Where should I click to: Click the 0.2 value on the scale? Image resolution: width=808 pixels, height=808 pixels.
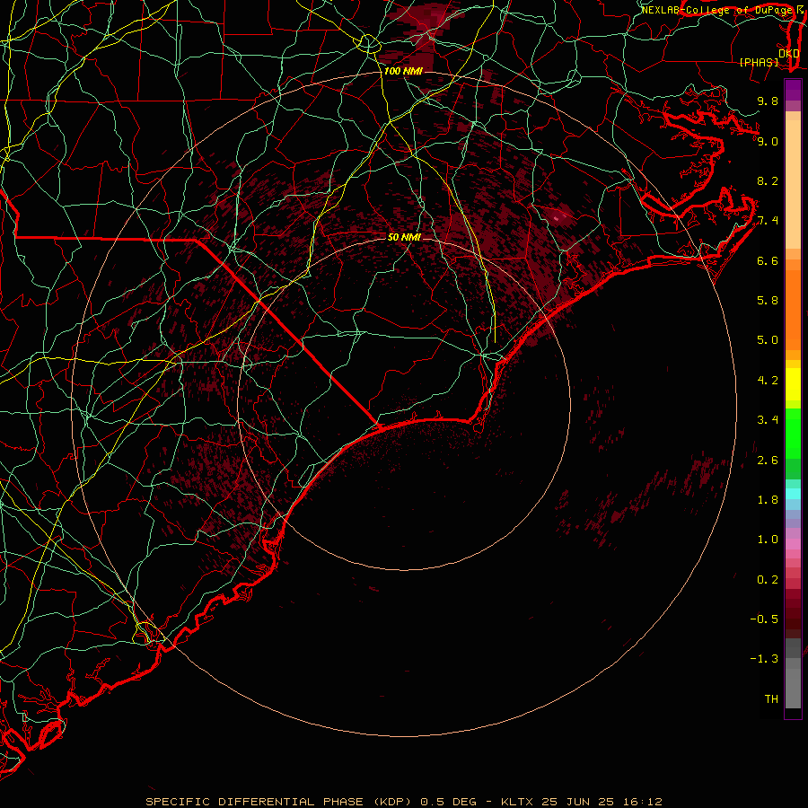tap(768, 580)
